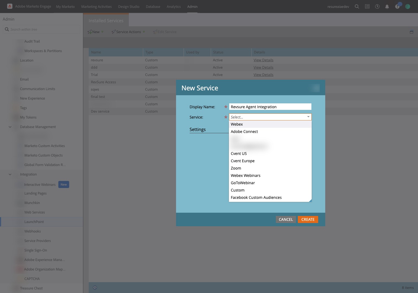Screen dimensions: 418x293
Task: Select Location in admin tree
Action: point(27,60)
